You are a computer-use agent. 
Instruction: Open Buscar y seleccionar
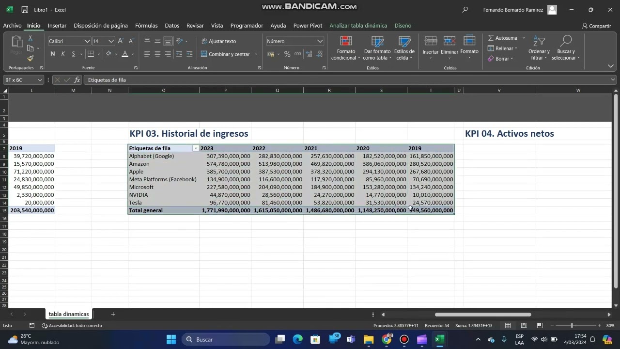(x=566, y=48)
